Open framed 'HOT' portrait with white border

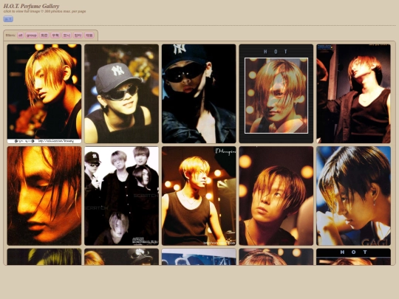(276, 94)
